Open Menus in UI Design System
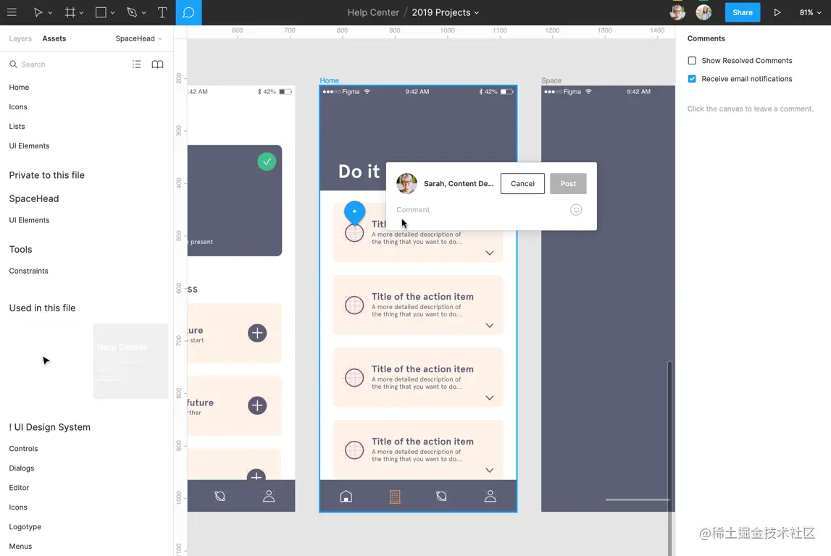Image resolution: width=831 pixels, height=556 pixels. [x=21, y=547]
